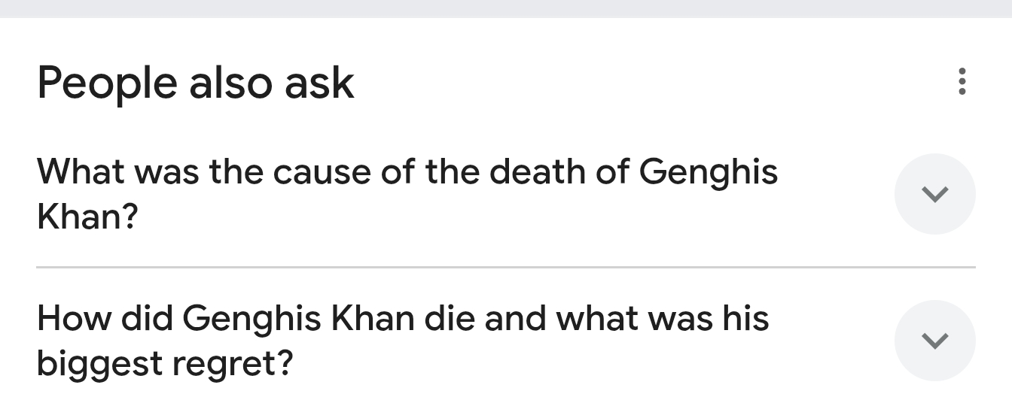The width and height of the screenshot is (1012, 400).
Task: Select "biggest regret?" line of second question
Action: 164,365
